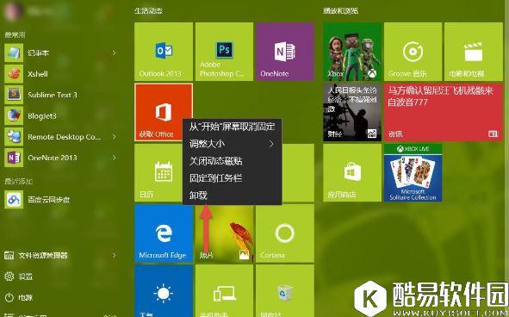This screenshot has height=317, width=509.
Task: Open the purple OneNote tile
Action: coord(285,52)
